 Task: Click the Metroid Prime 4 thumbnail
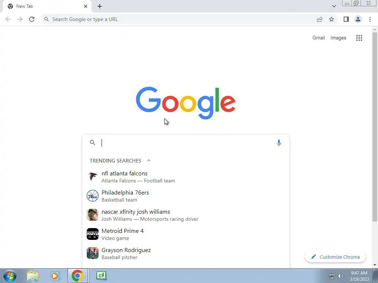tap(93, 234)
